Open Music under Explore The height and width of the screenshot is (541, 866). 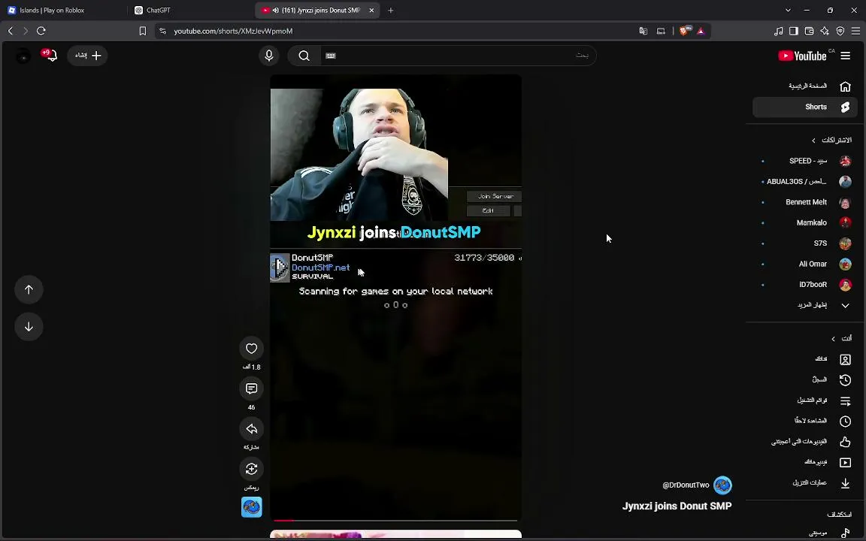pyautogui.click(x=805, y=533)
